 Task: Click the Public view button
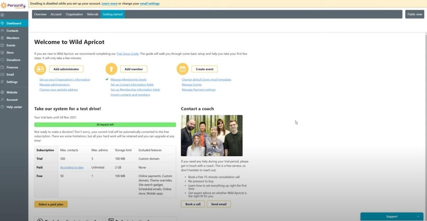[x=415, y=14]
